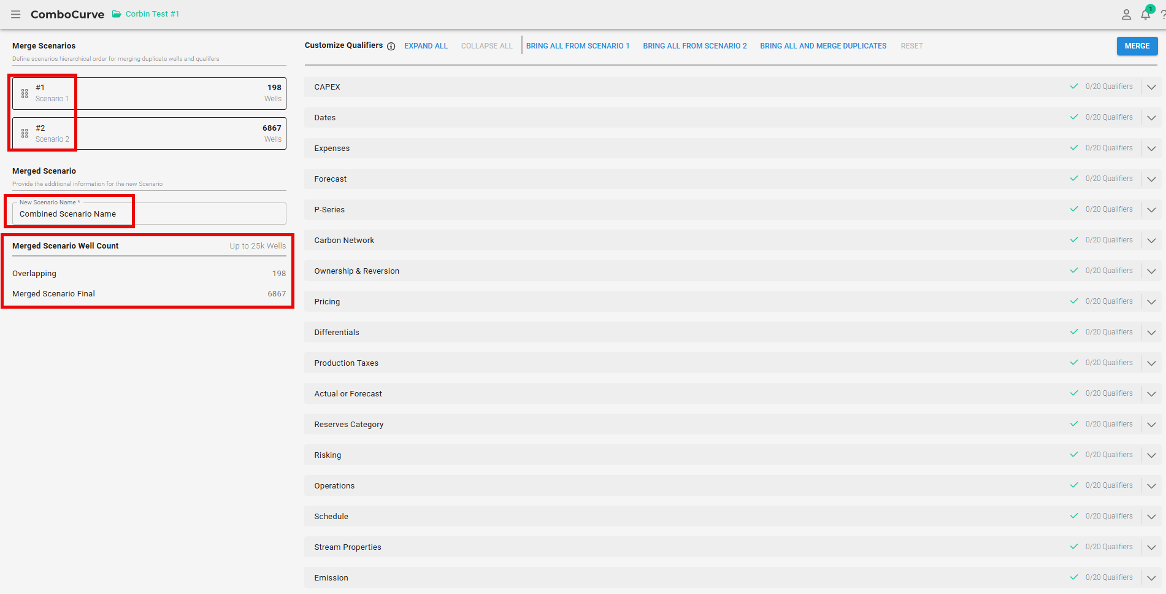The width and height of the screenshot is (1166, 594).
Task: Click EXPAND ALL
Action: point(426,46)
